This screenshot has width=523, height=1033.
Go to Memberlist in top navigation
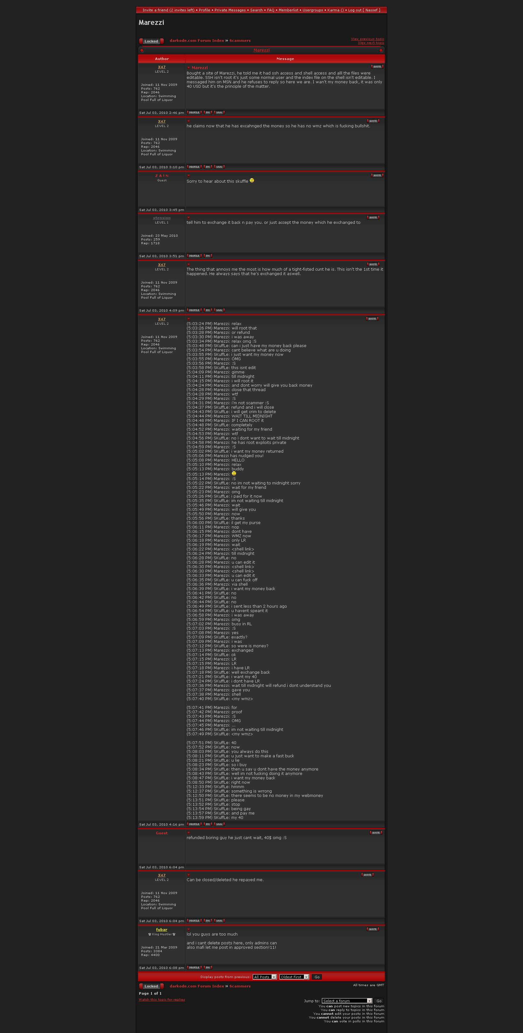click(x=288, y=10)
